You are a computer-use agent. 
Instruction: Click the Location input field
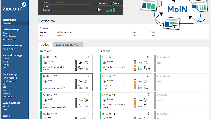click(73, 6)
